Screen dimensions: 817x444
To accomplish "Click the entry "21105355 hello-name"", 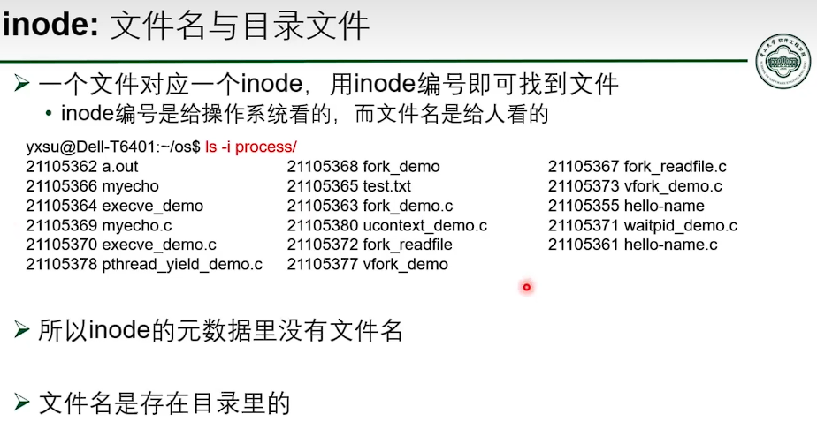I will [x=626, y=206].
